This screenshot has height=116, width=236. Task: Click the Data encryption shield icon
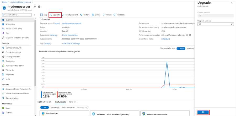point(3,98)
